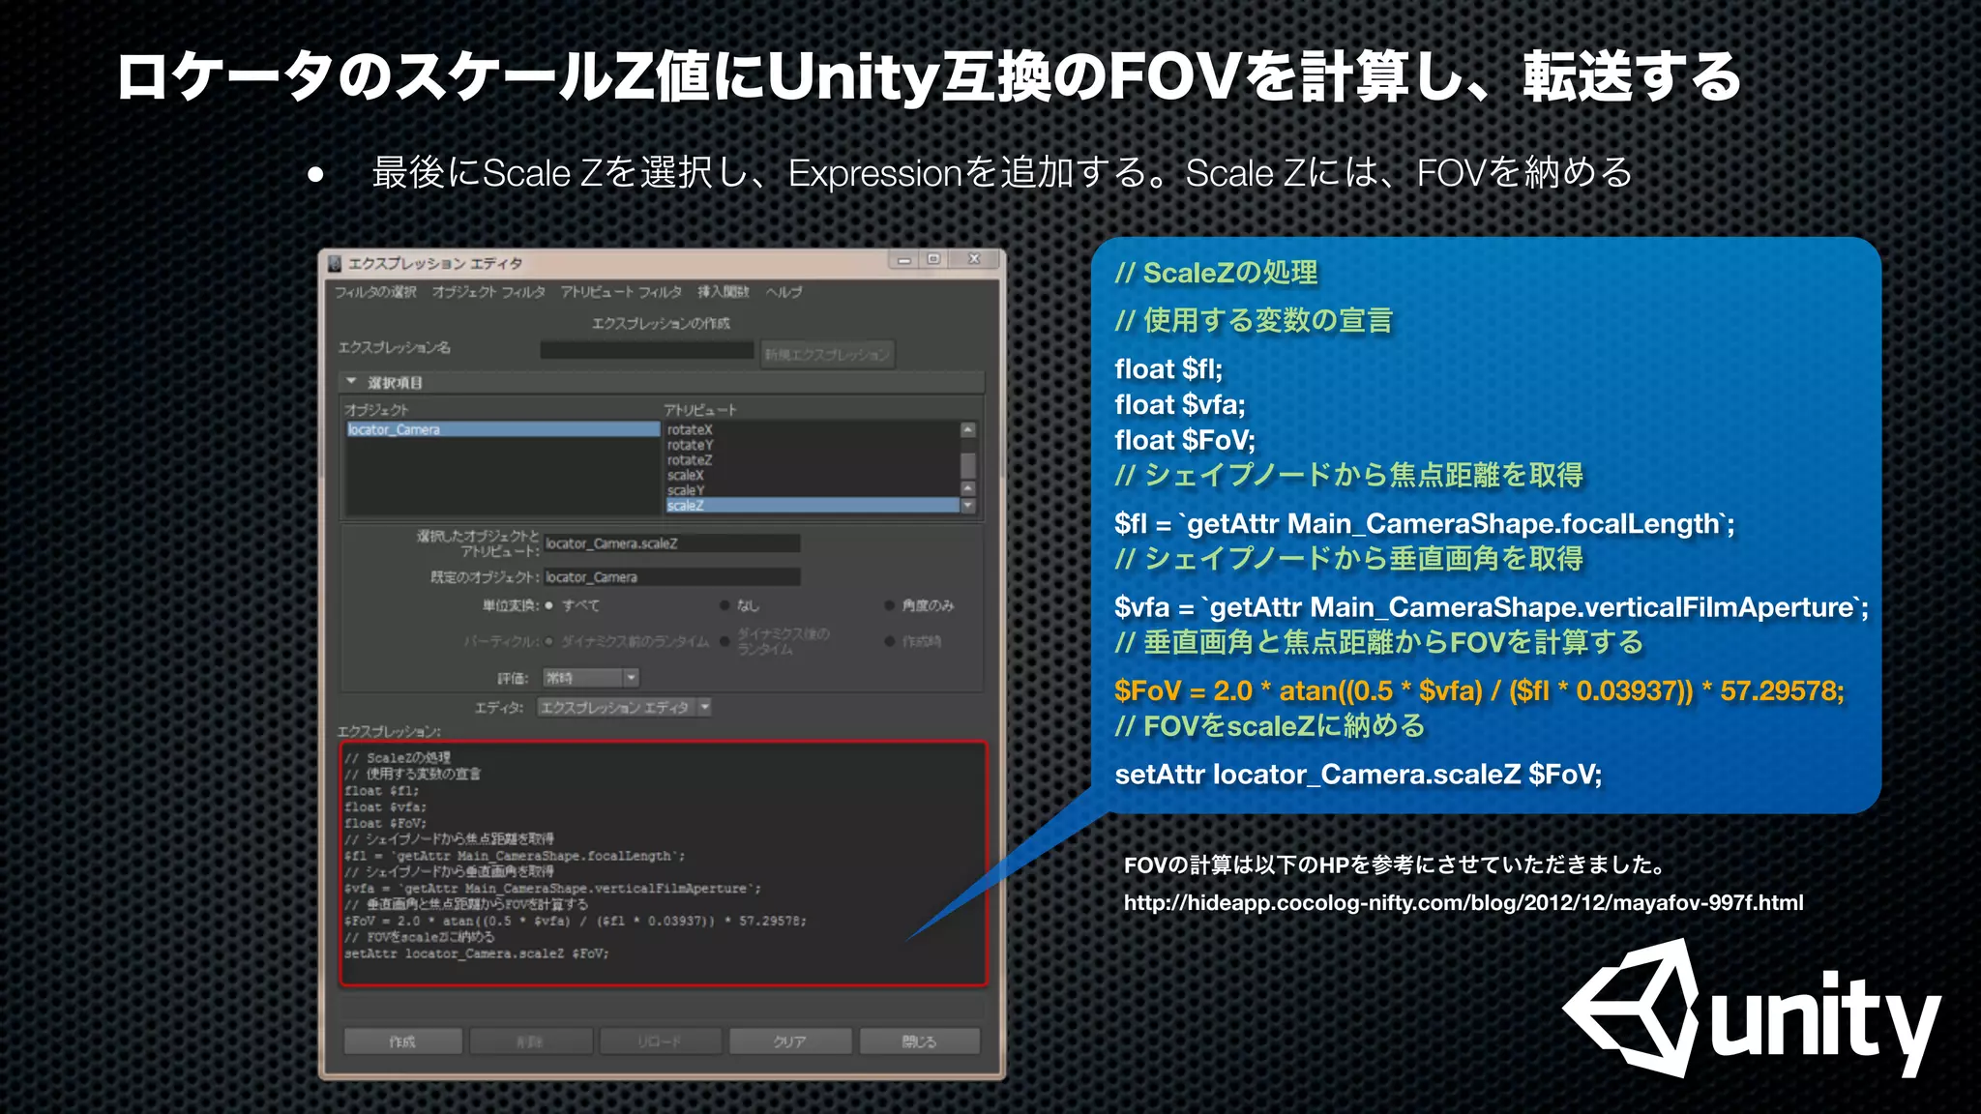
Task: Click the クリア button
Action: pyautogui.click(x=789, y=1041)
